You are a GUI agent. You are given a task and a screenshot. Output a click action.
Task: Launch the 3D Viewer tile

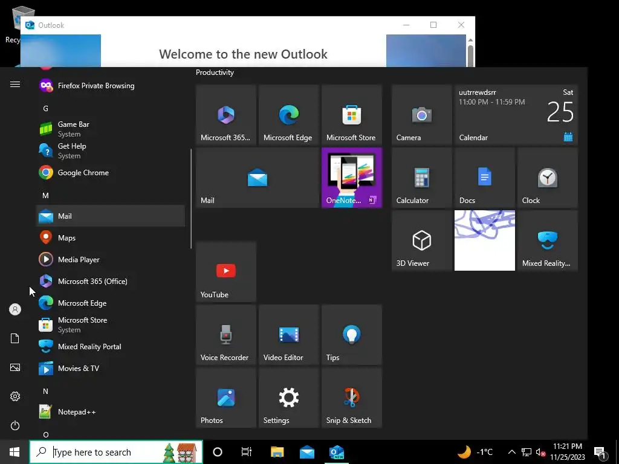421,240
